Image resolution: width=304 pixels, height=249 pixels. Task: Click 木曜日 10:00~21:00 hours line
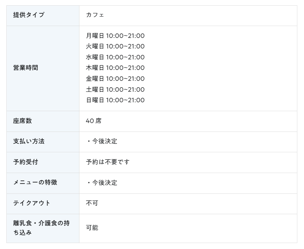(x=115, y=68)
